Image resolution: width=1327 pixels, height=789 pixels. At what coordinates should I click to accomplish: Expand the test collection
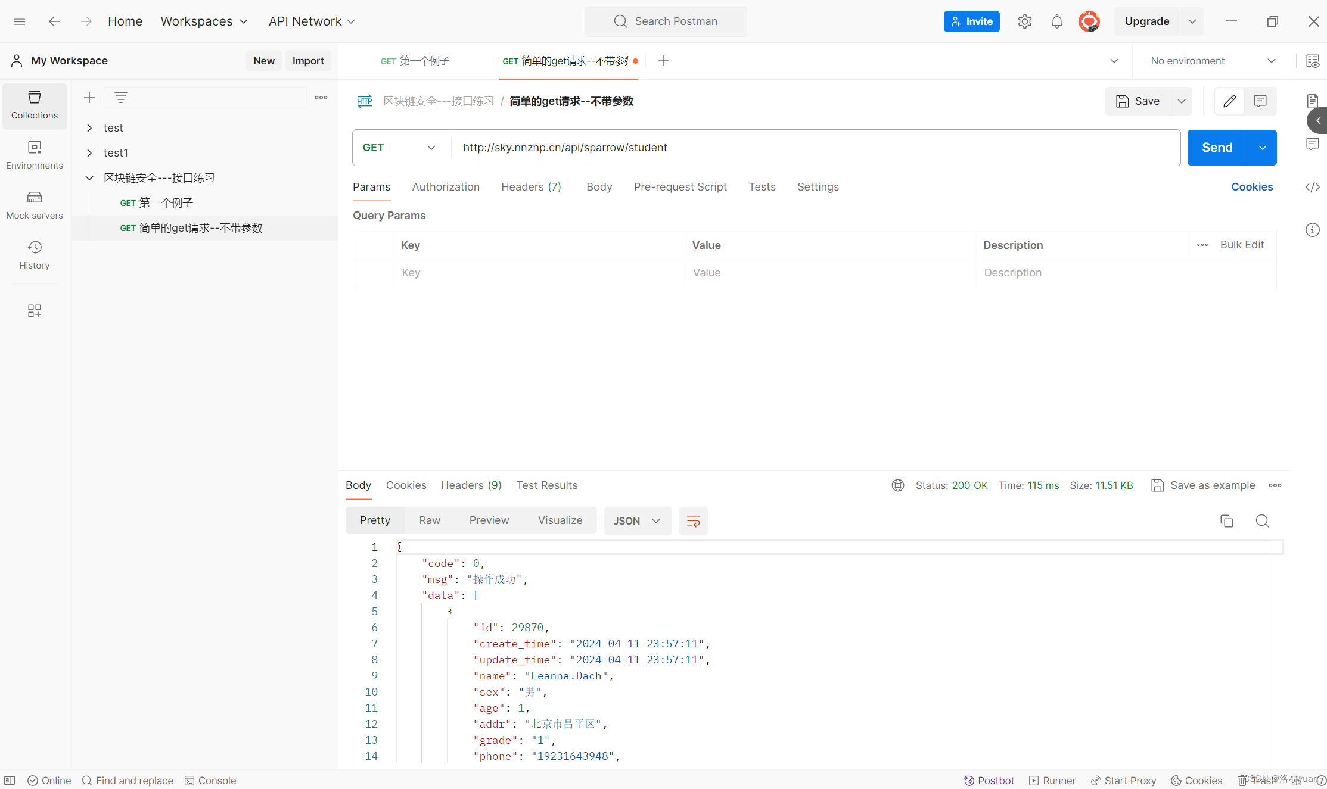89,128
